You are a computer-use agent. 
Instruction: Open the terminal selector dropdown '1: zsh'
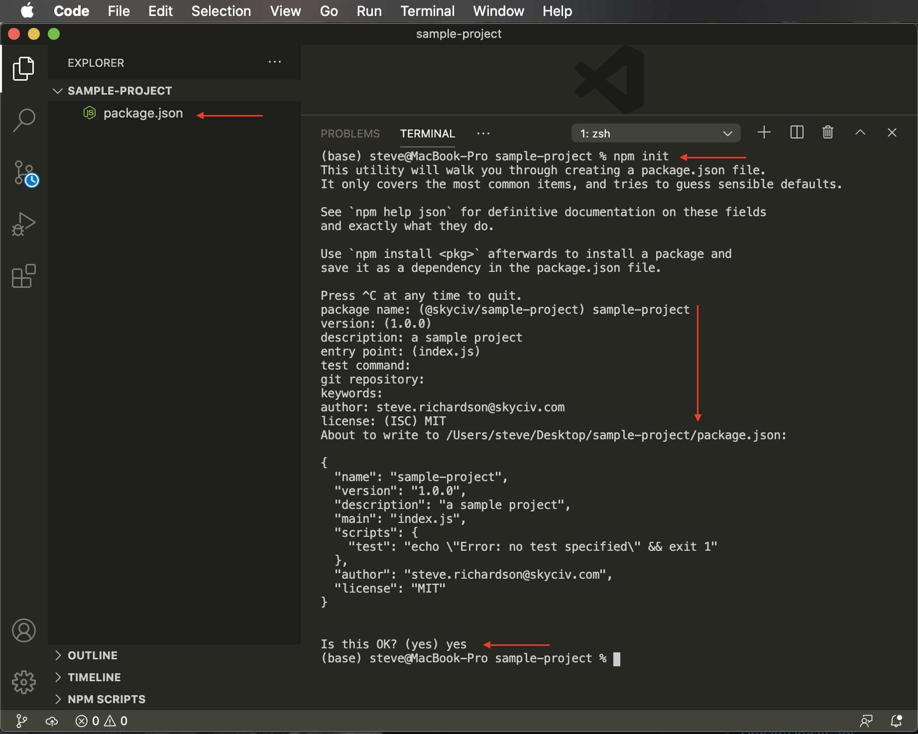(x=656, y=133)
